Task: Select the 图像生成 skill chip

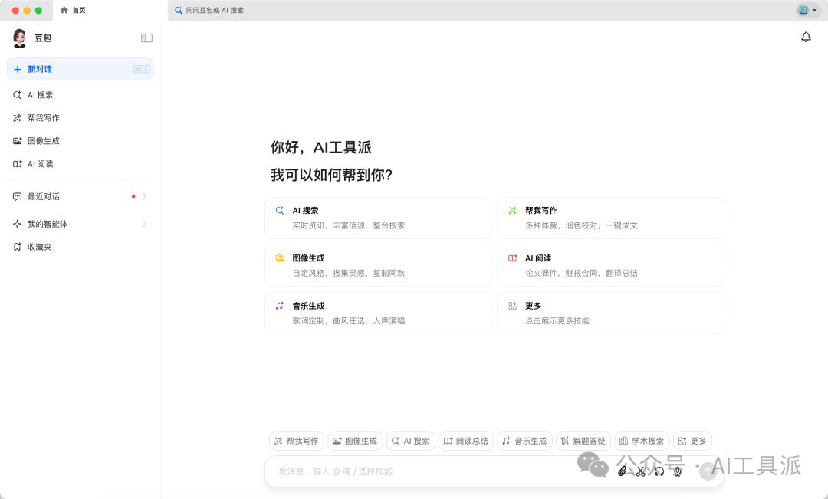Action: click(356, 441)
